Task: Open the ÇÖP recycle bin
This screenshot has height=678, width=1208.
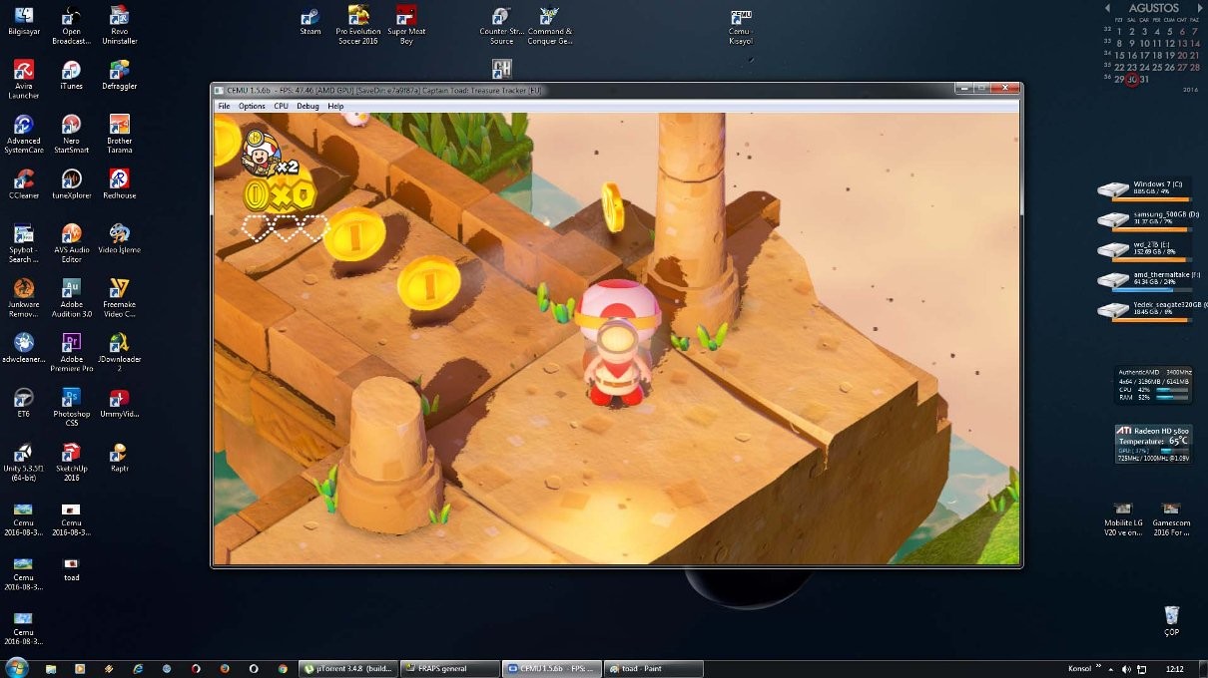Action: [x=1172, y=620]
